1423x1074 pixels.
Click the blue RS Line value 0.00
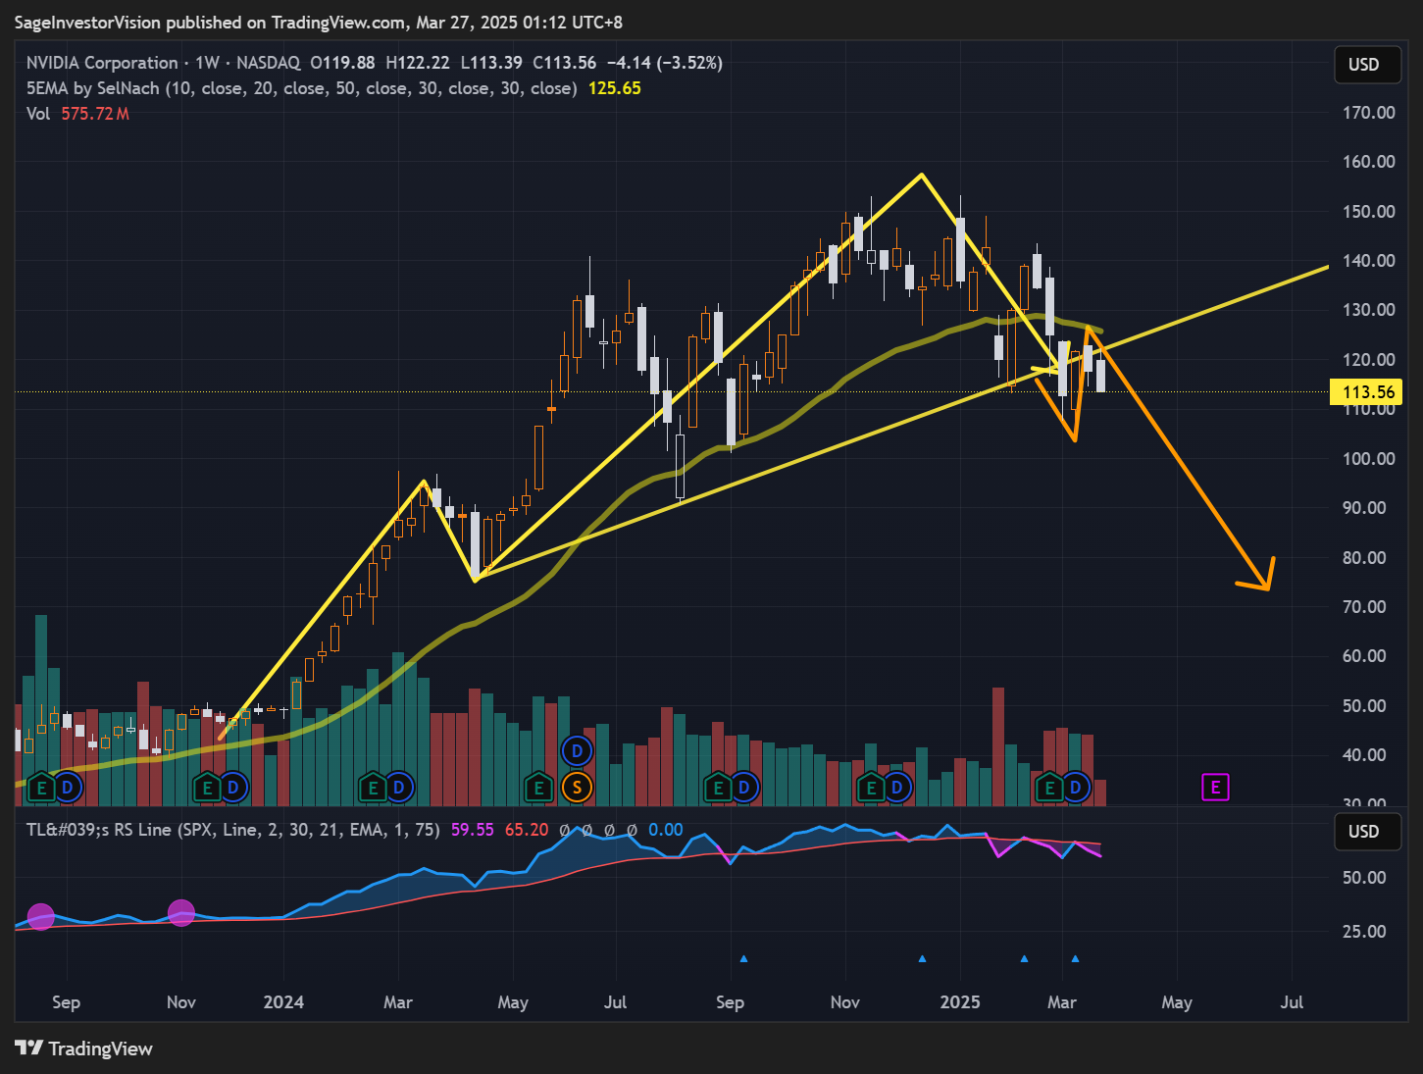[666, 830]
